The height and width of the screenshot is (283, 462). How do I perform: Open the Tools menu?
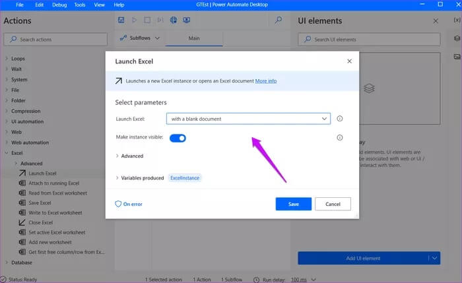80,5
